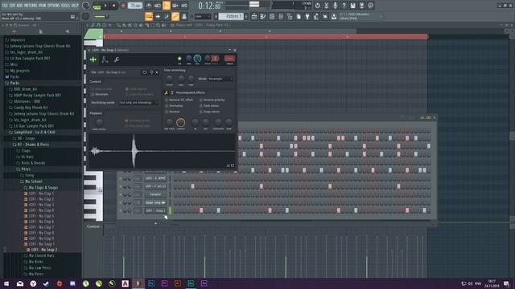Select the Sampler waveform tab icon
515x289 pixels.
(x=93, y=59)
